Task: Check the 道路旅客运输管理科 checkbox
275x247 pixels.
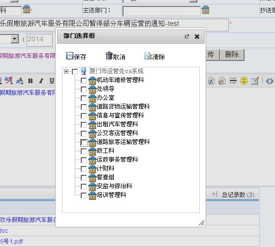Action: click(84, 142)
